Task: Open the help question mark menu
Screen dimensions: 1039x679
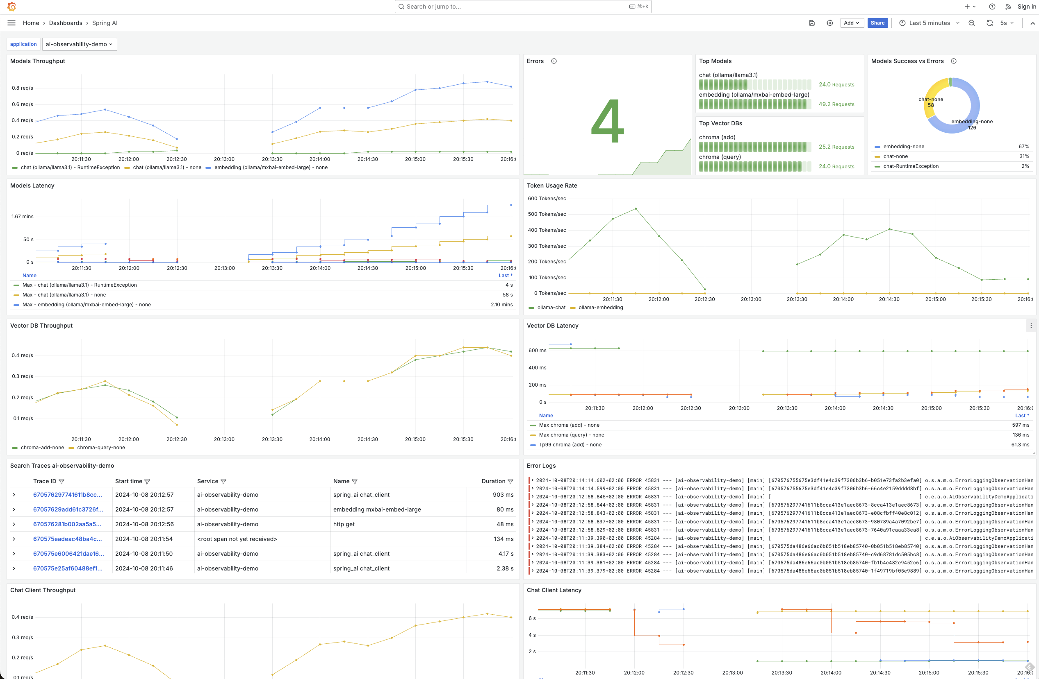Action: coord(992,7)
